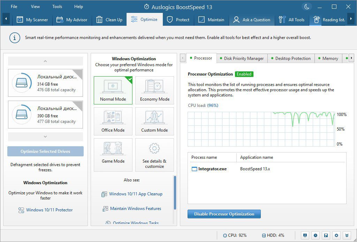The image size is (357, 242).
Task: Select the Maintain toolbar icon
Action: coord(211,20)
